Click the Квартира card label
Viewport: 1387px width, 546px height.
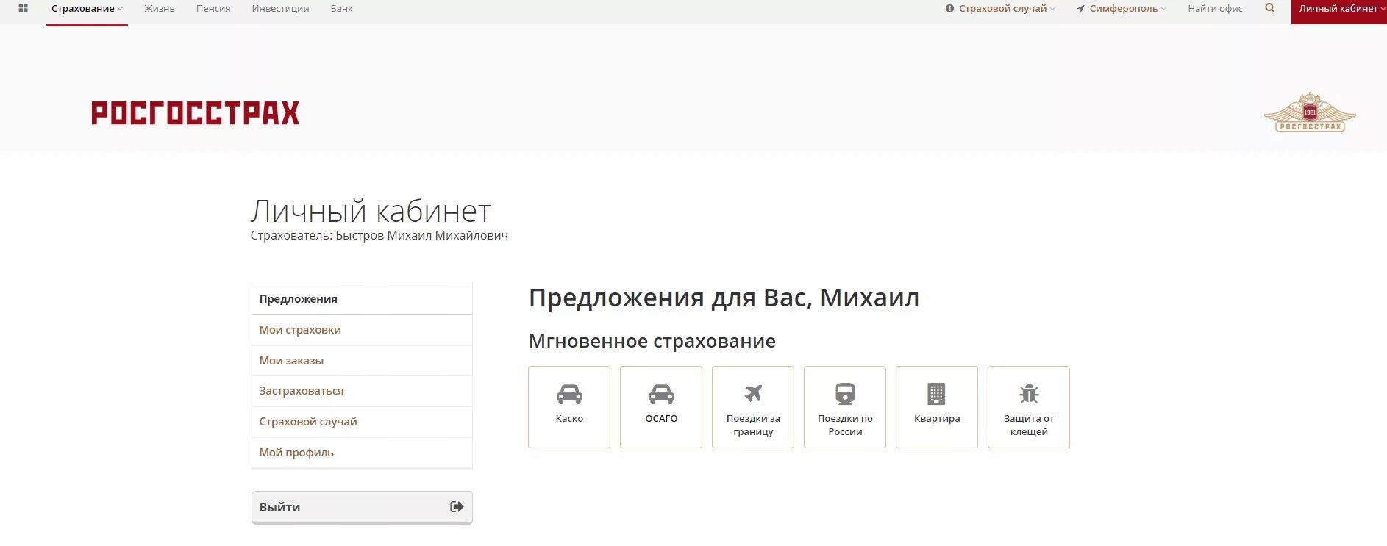937,419
